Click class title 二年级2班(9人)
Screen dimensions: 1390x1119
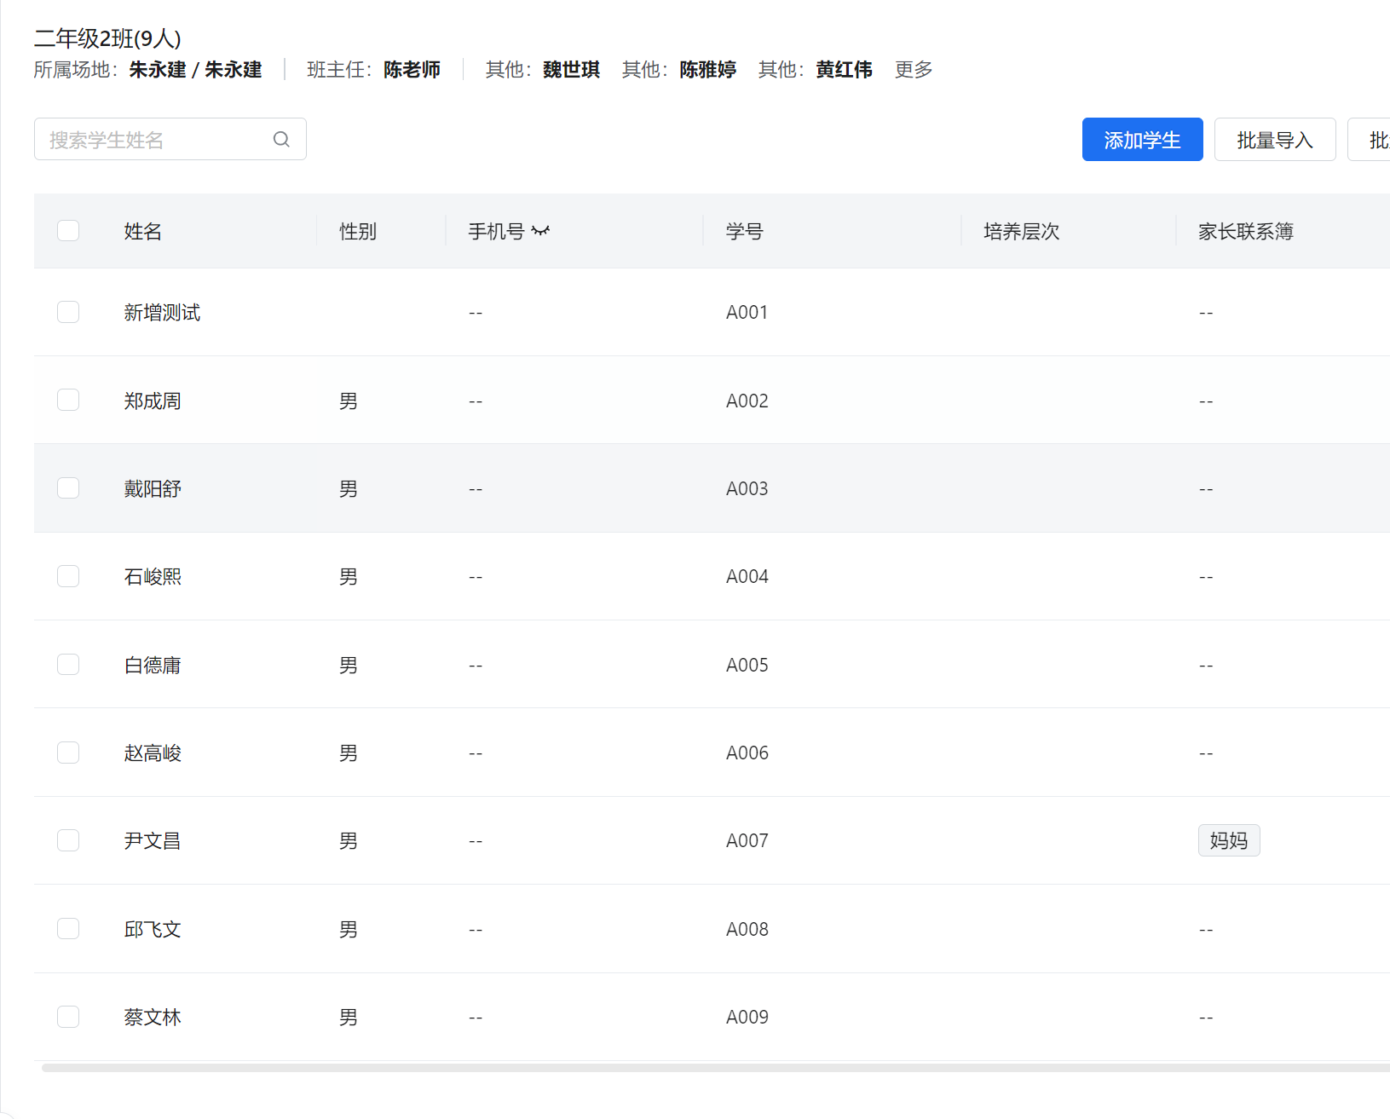(x=107, y=38)
